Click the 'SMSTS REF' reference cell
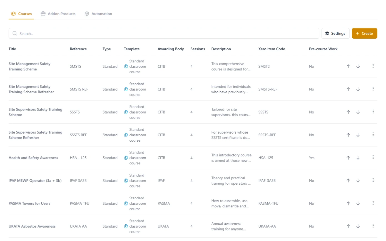The height and width of the screenshot is (241, 386). click(79, 89)
